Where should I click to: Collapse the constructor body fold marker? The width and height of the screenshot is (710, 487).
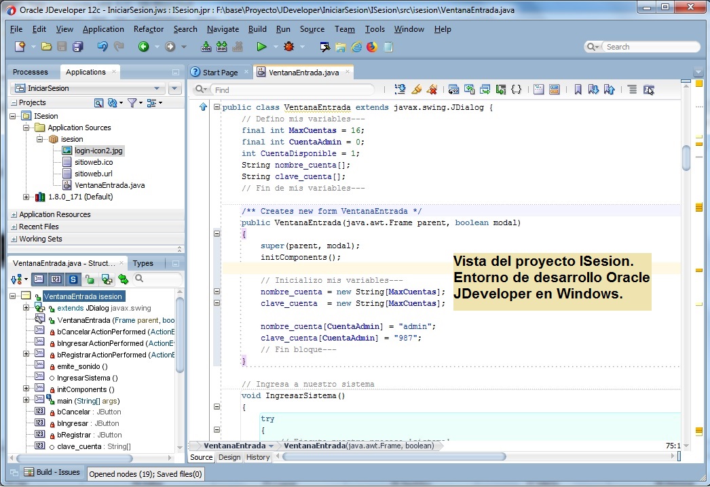[217, 233]
